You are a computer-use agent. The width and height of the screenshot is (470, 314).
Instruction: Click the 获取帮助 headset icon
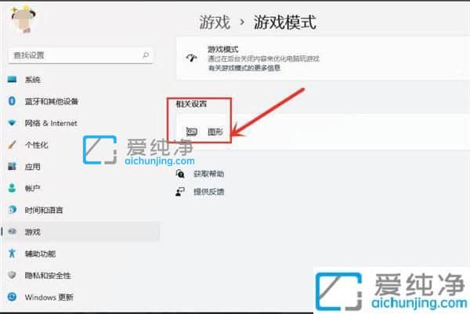click(x=180, y=174)
